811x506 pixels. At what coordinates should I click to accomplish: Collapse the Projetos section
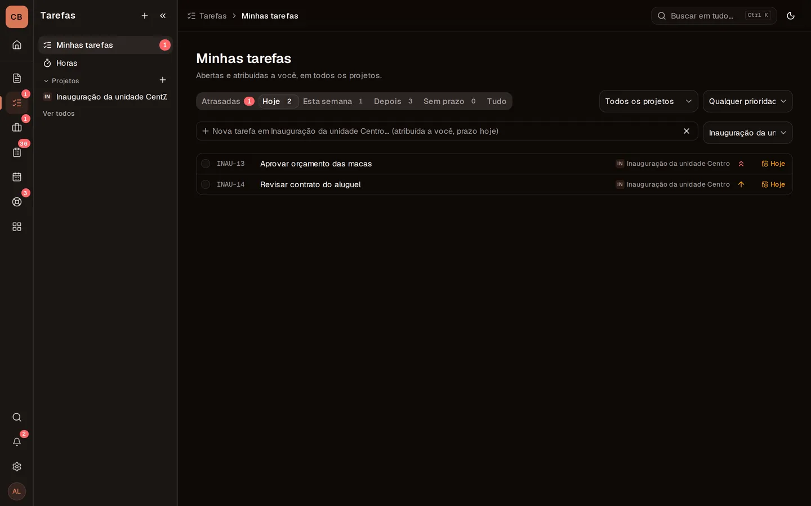(x=61, y=81)
